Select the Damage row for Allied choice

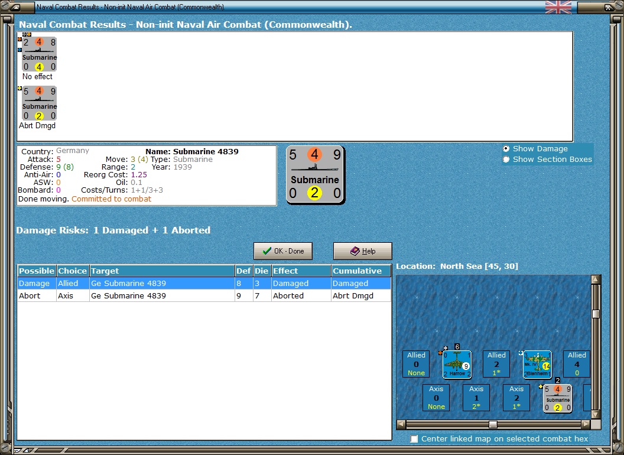(204, 283)
